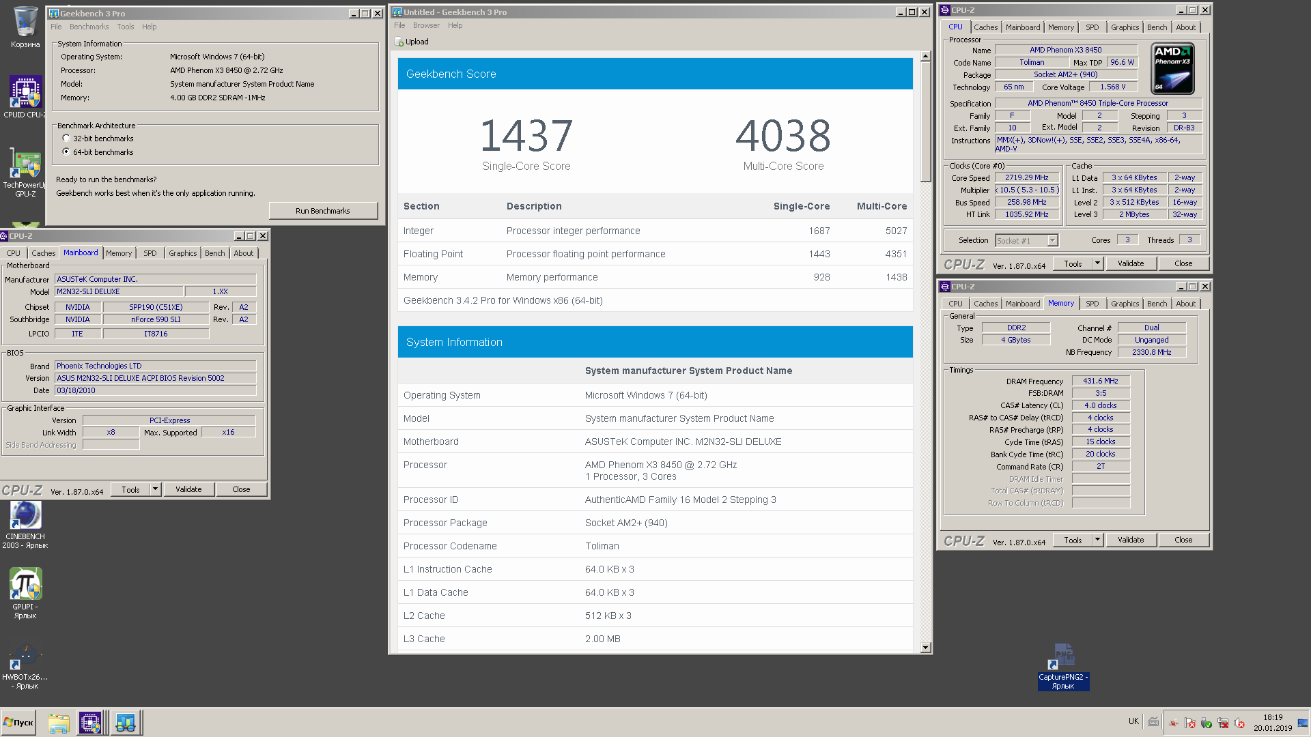This screenshot has width=1311, height=737.
Task: Switch to SPD tab in CPU-Z Memory window
Action: pos(1092,304)
